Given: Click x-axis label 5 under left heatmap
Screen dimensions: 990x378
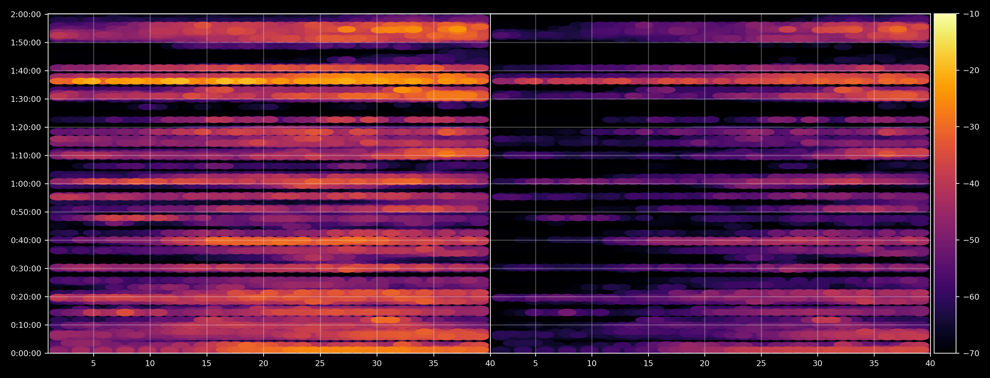Looking at the screenshot, I should point(93,363).
